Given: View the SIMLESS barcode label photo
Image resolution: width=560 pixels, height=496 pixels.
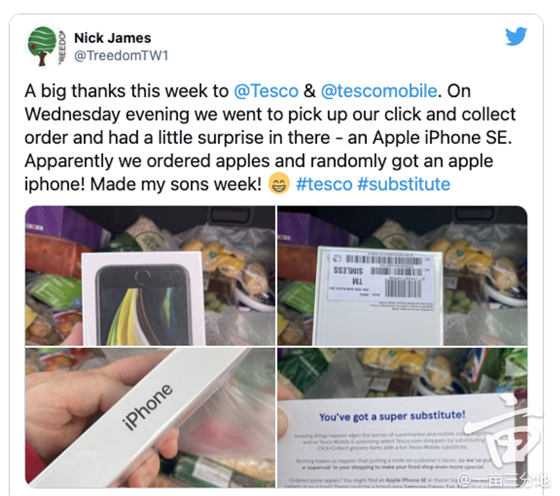Looking at the screenshot, I should [x=402, y=275].
